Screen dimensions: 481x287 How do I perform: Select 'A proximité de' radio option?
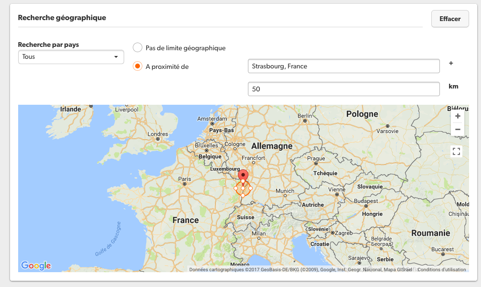[138, 66]
